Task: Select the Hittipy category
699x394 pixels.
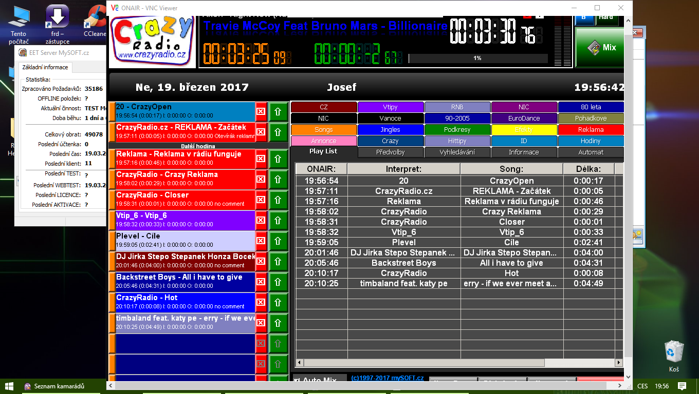Action: [457, 141]
